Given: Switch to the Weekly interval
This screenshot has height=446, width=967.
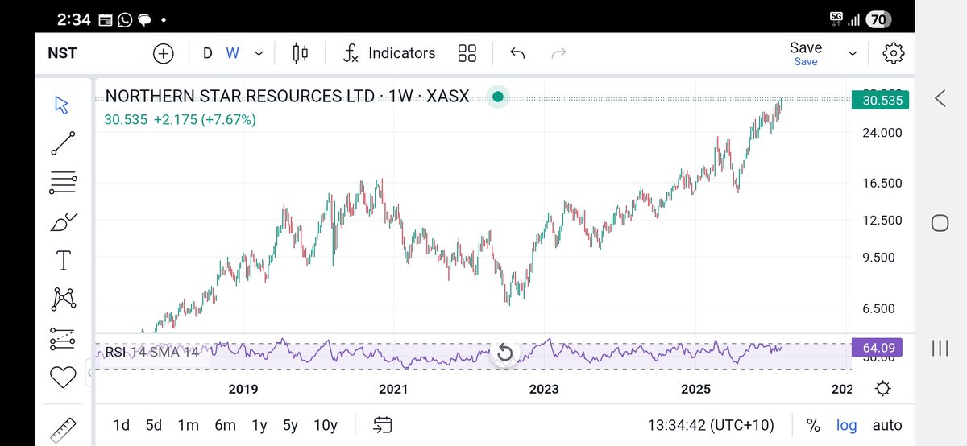Looking at the screenshot, I should click(232, 53).
